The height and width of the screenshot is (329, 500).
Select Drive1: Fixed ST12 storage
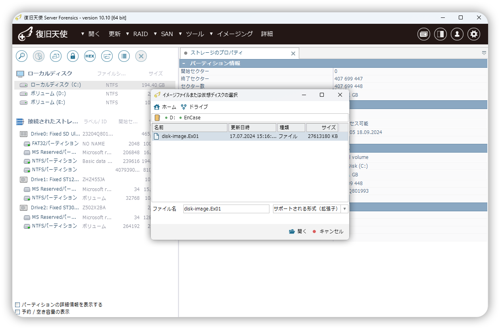click(x=55, y=180)
